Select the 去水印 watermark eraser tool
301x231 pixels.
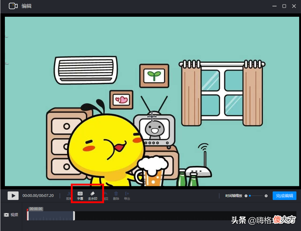(93, 196)
